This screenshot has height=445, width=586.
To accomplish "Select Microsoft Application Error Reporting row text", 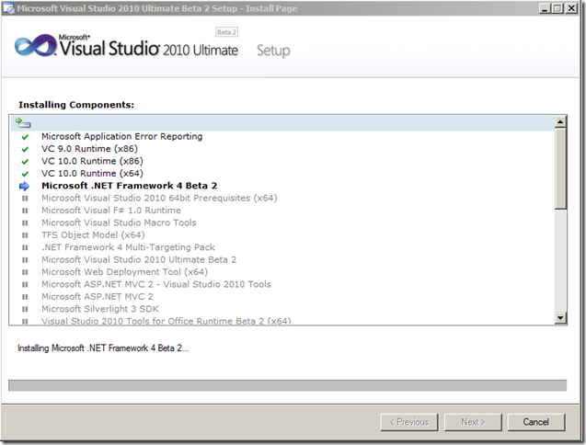I will tap(121, 136).
